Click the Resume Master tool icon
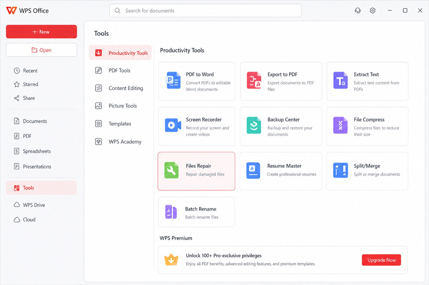 [x=253, y=170]
